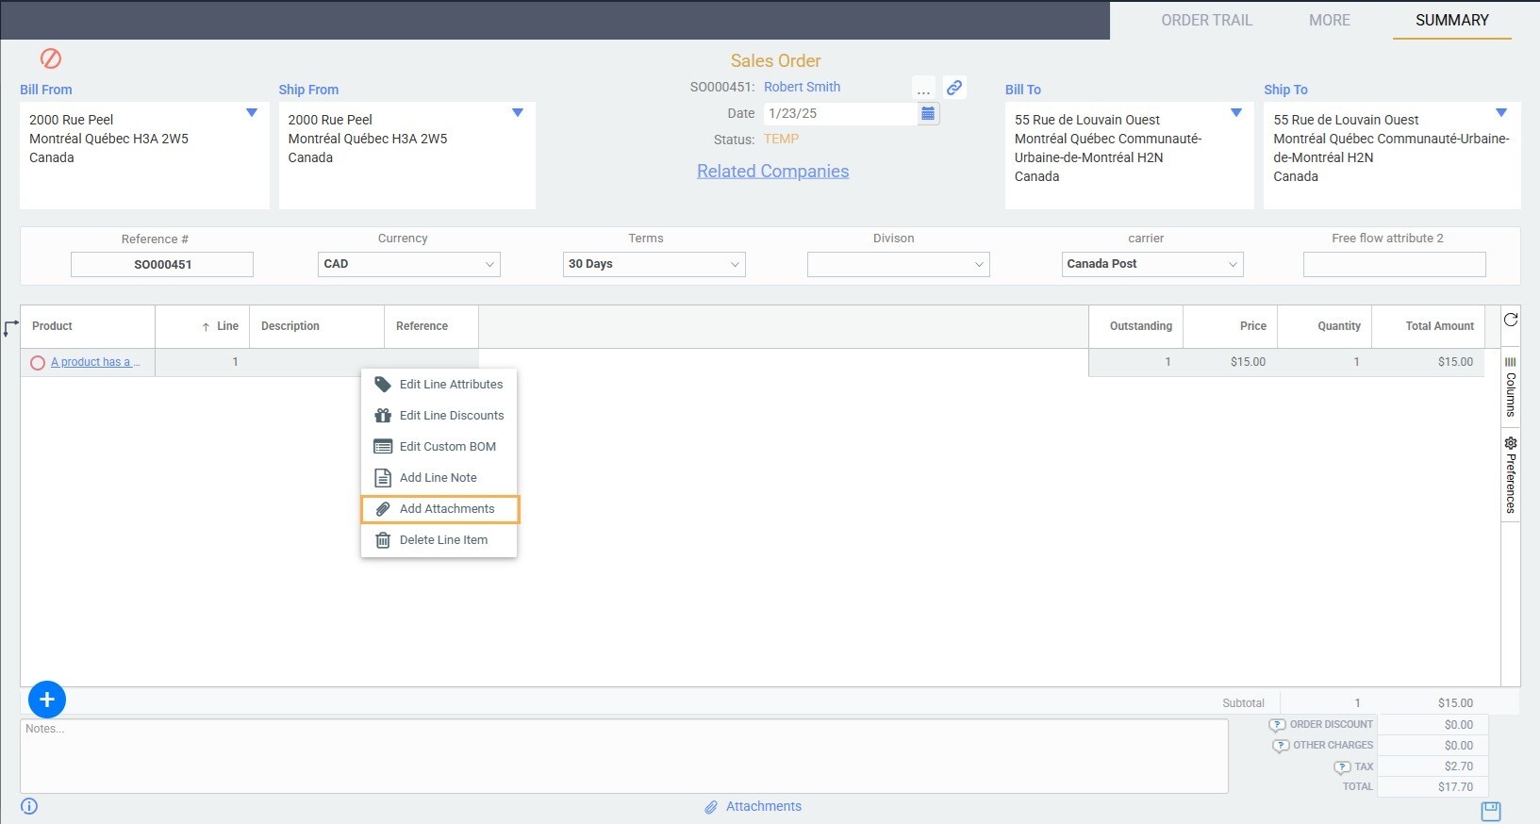Viewport: 1540px width, 824px height.
Task: Expand the carrier Canada Post dropdown
Action: coord(1151,264)
